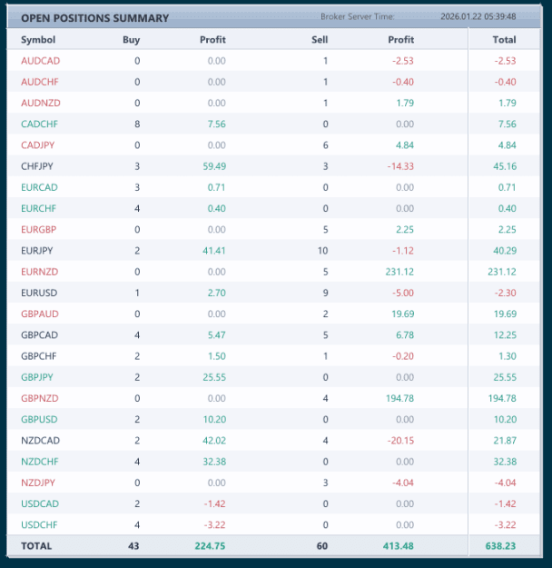Click the TOTAL row label
Viewport: 552px width, 568px height.
pos(36,546)
